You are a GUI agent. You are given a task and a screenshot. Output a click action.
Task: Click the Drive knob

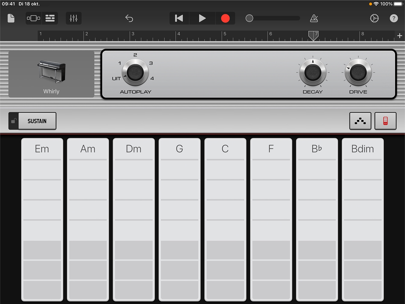point(358,72)
